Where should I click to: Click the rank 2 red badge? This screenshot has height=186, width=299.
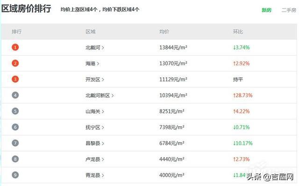[x=15, y=63]
